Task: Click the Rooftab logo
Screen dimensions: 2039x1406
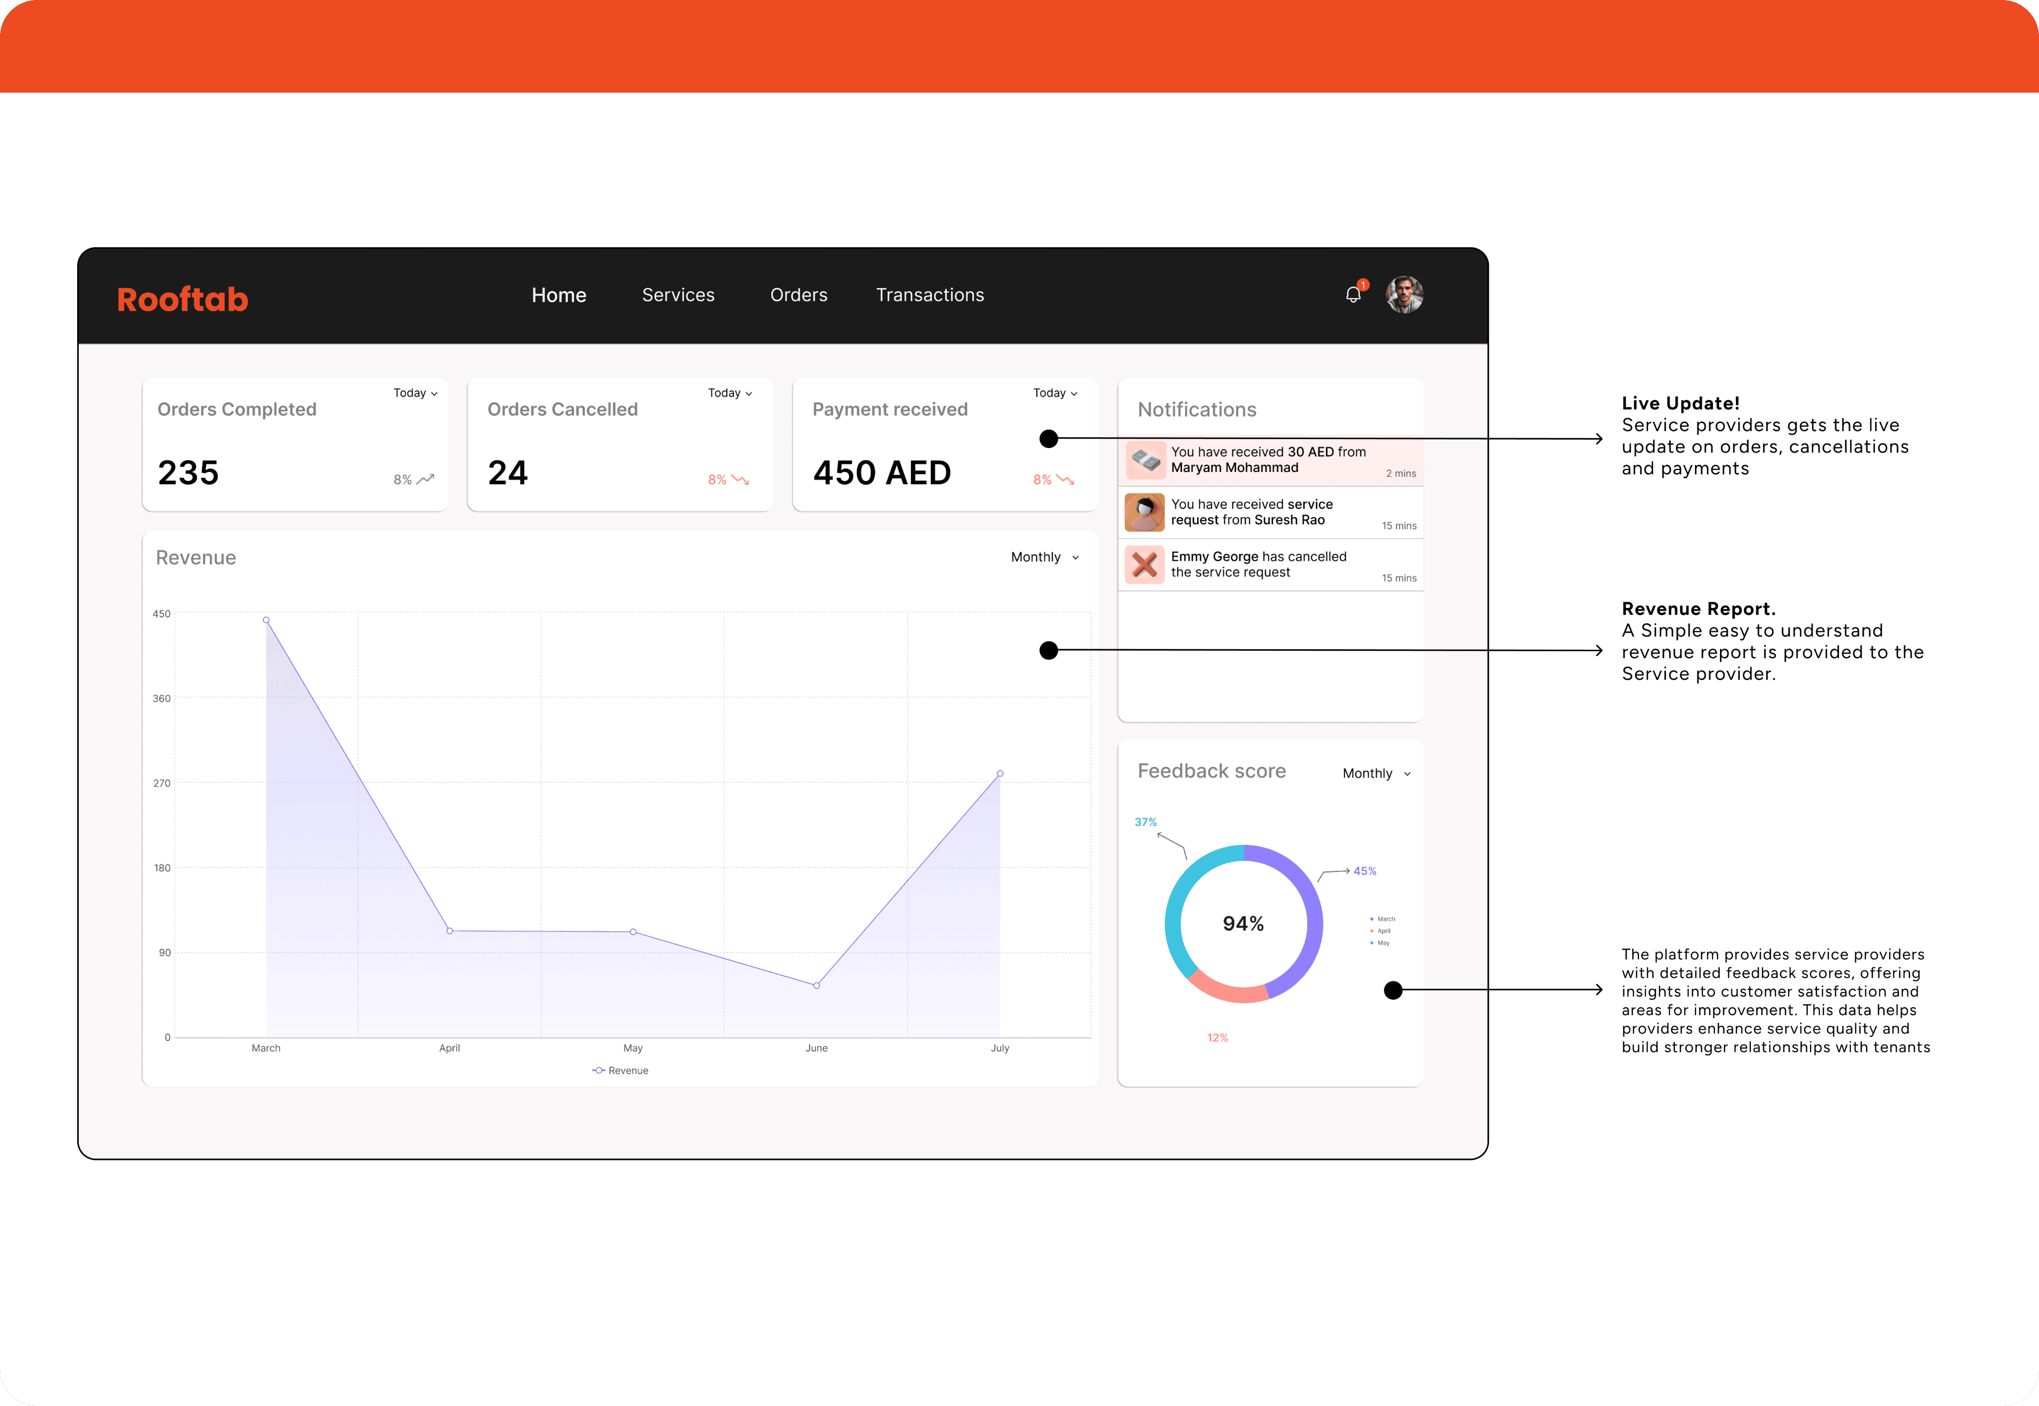Action: (x=182, y=300)
